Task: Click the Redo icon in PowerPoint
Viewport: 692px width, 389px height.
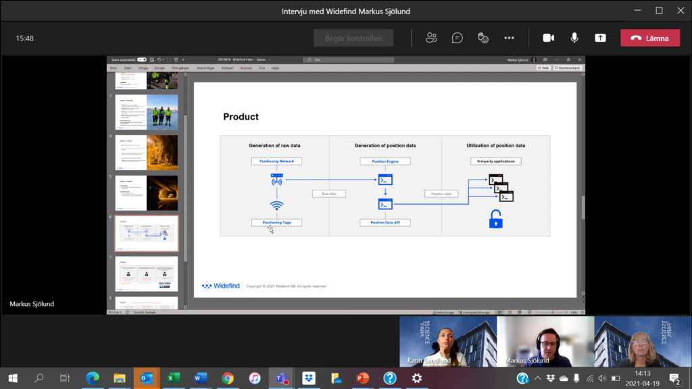Action: click(x=168, y=59)
